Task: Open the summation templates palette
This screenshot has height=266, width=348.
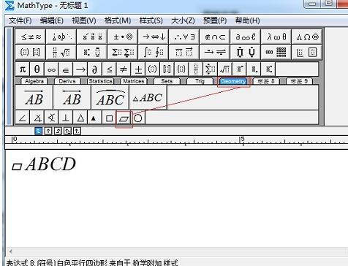Action: 123,52
